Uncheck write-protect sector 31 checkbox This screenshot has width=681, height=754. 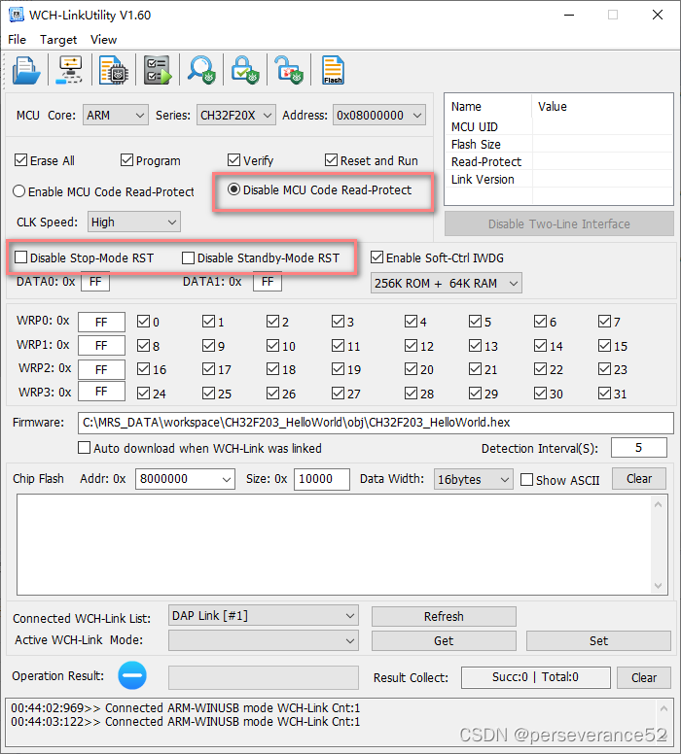[x=604, y=394]
